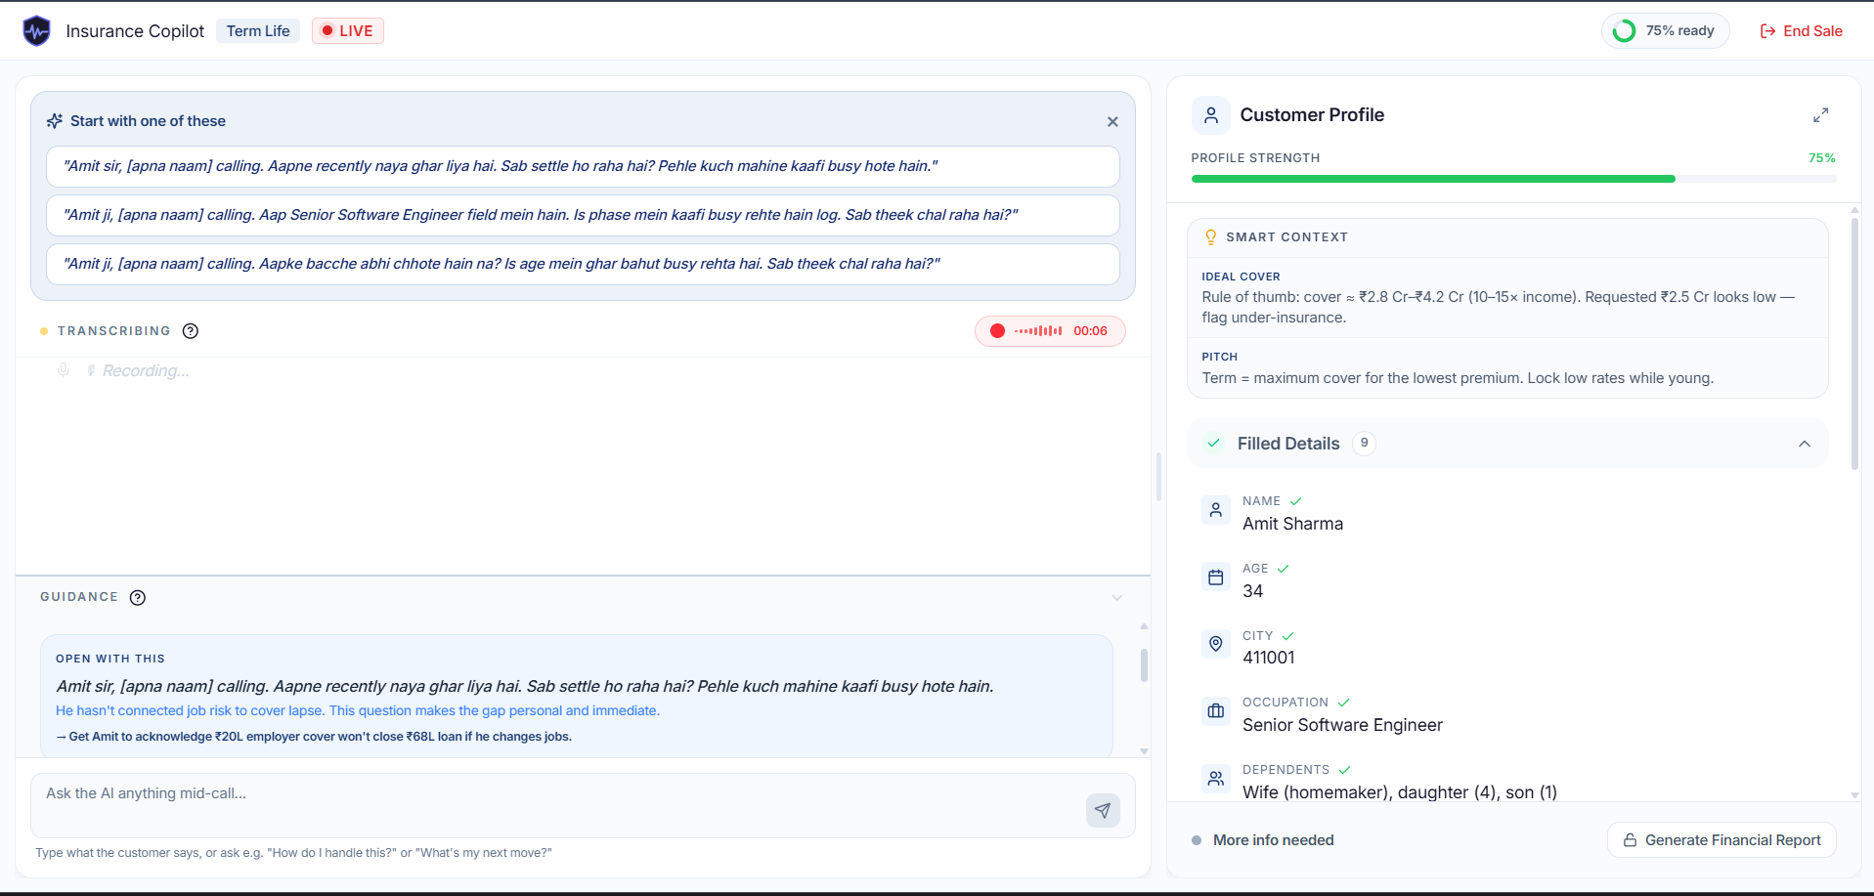Click the sparkle icon beside Start with one of these
Screen dimensions: 1874x896
point(55,121)
